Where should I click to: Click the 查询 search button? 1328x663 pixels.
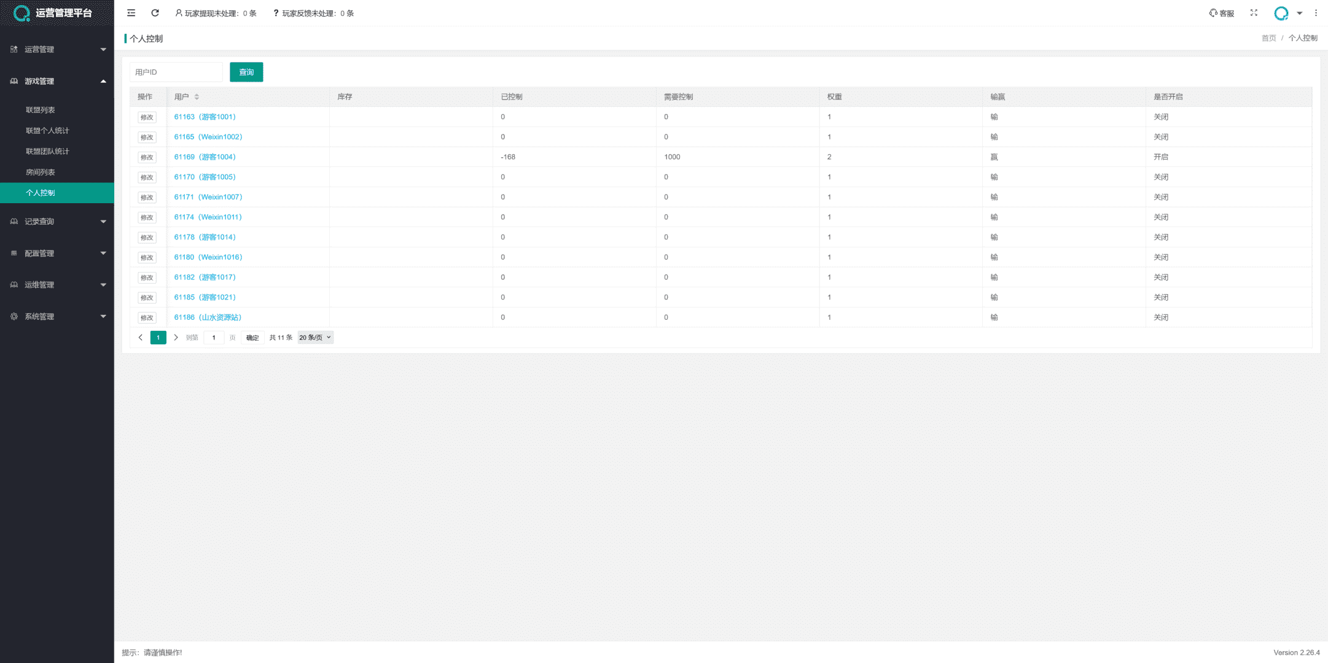pos(246,72)
